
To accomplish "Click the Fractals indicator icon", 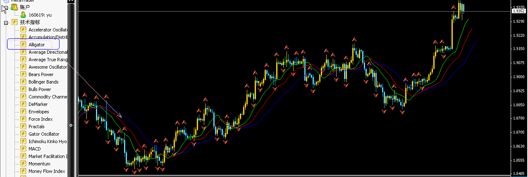I will tap(23, 127).
